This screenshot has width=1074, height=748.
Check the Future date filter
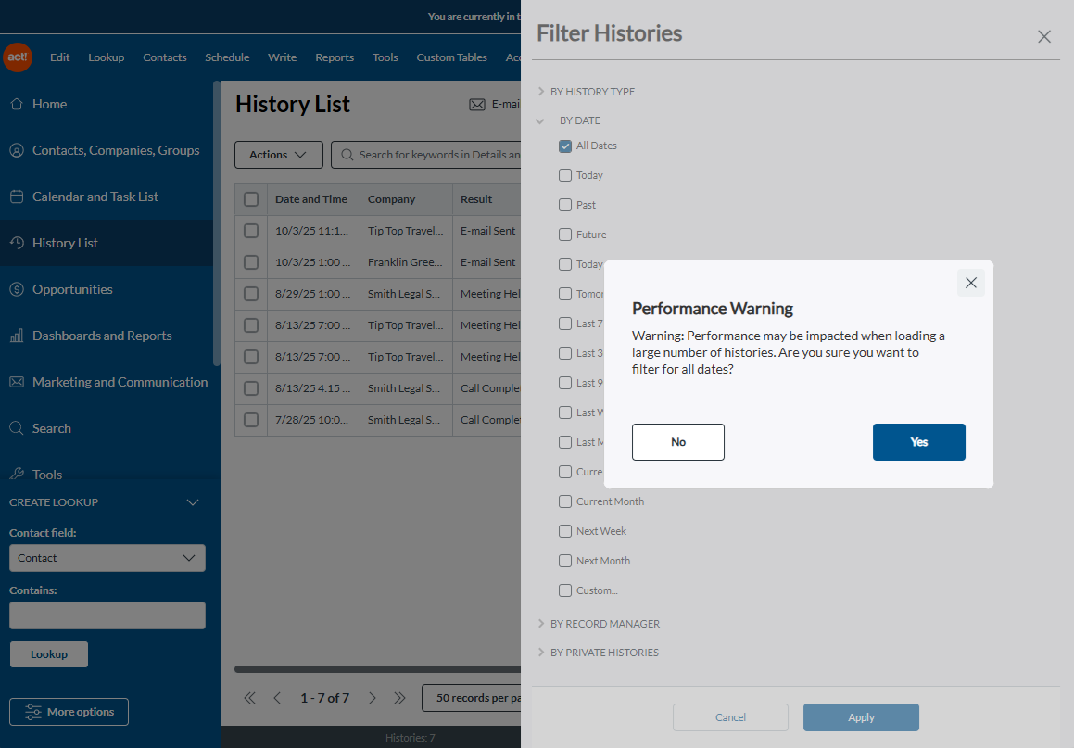point(565,235)
